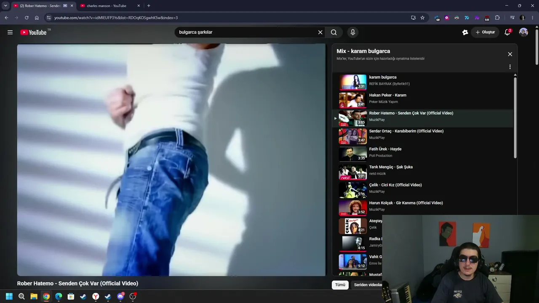Open the YouTube notifications bell
This screenshot has height=303, width=539.
[x=507, y=32]
